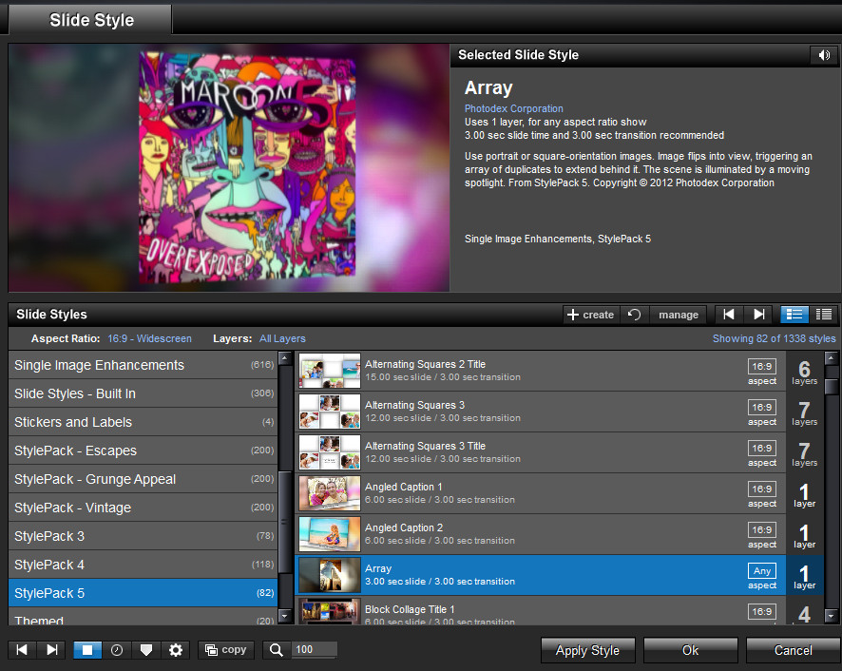
Task: Change the 16:9 - Widescreen aspect ratio filter
Action: (x=149, y=338)
